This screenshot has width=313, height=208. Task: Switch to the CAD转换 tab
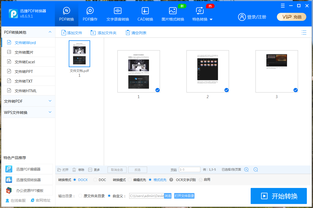[x=145, y=14]
